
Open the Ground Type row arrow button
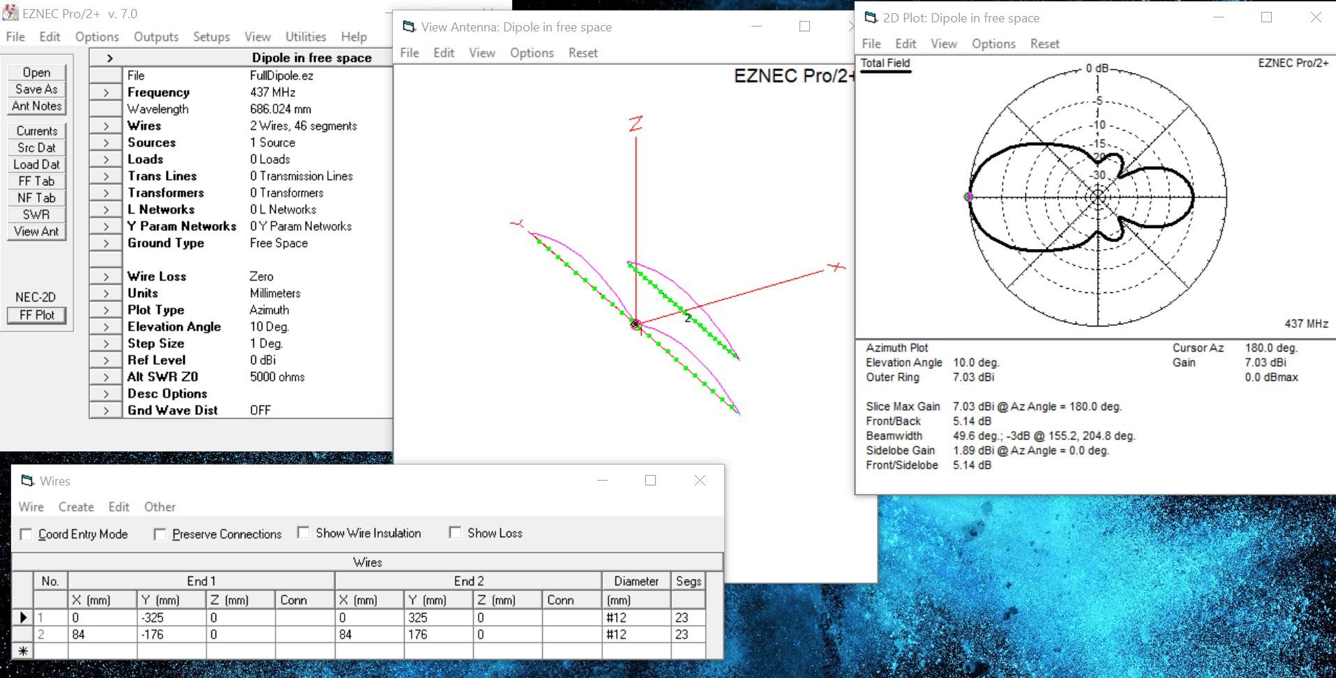pyautogui.click(x=106, y=243)
